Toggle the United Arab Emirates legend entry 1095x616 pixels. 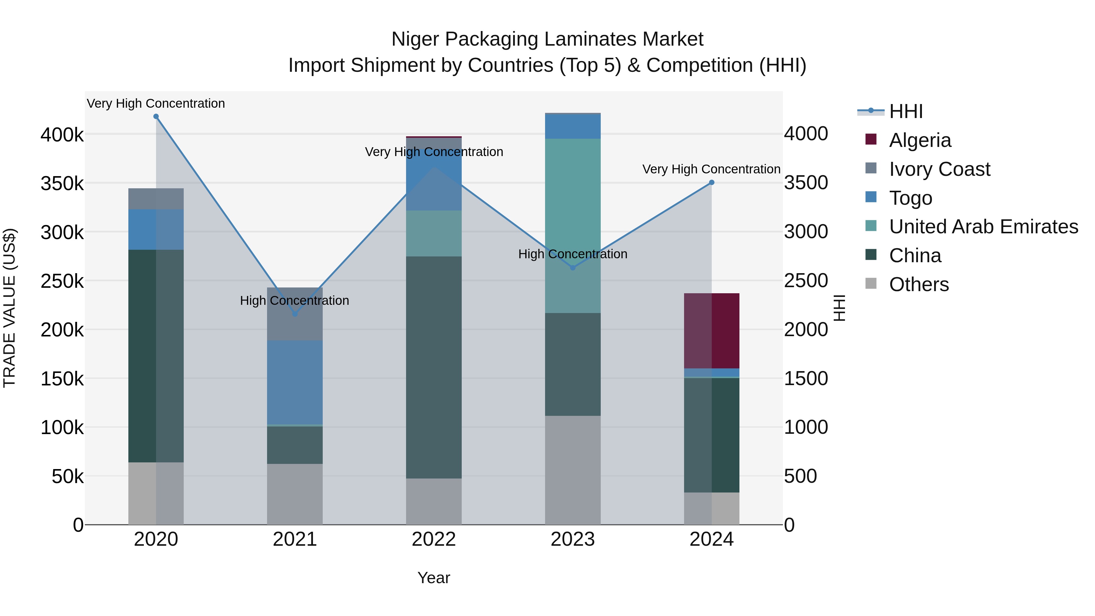click(972, 227)
